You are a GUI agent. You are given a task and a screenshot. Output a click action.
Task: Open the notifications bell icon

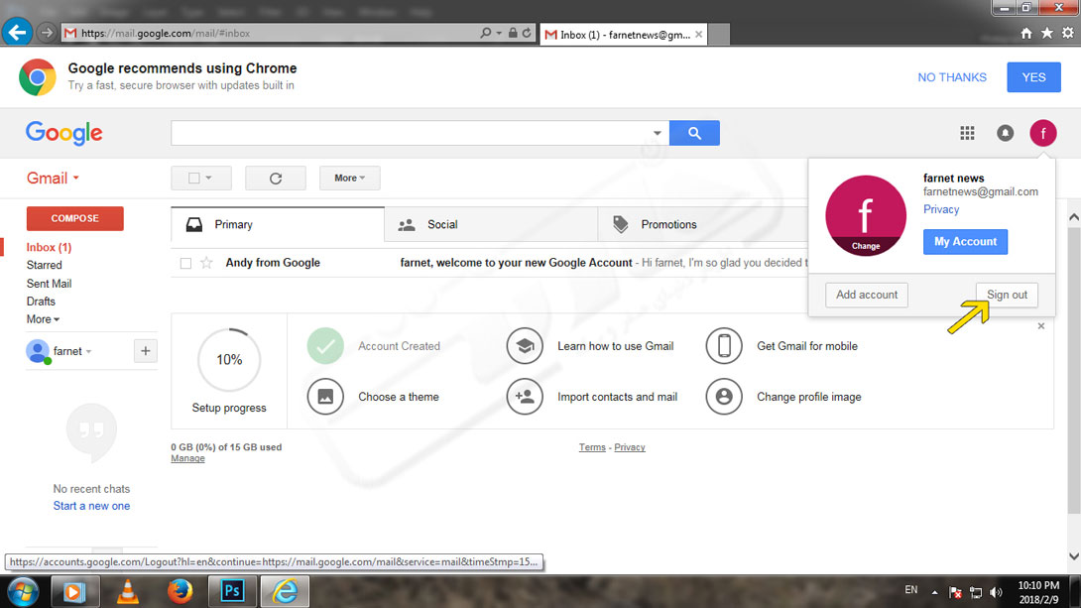pos(1006,133)
